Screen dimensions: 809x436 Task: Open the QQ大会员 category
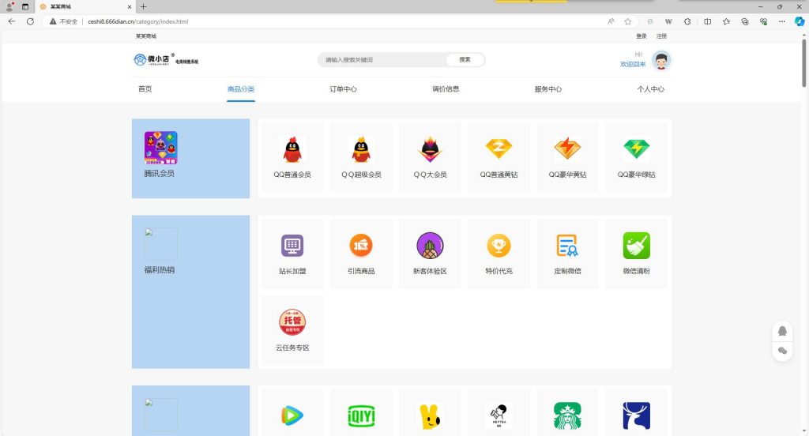[430, 157]
